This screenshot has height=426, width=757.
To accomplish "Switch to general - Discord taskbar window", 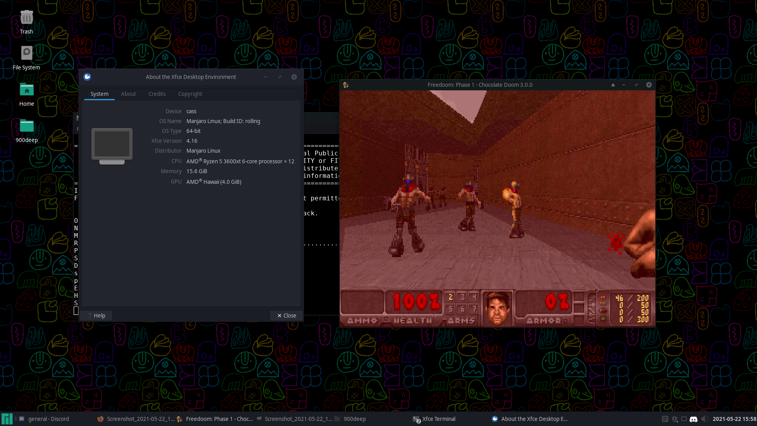I will [x=48, y=419].
